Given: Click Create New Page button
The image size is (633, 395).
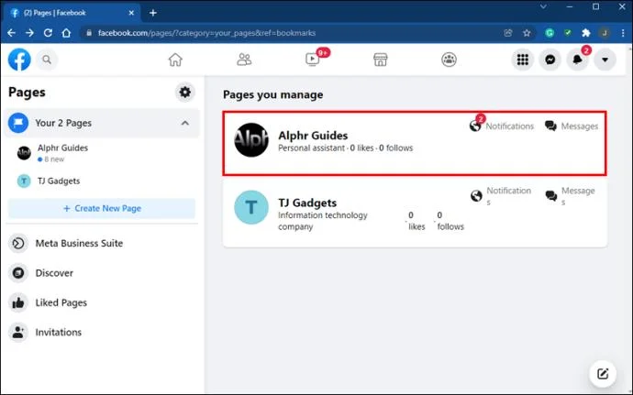Looking at the screenshot, I should (x=102, y=209).
